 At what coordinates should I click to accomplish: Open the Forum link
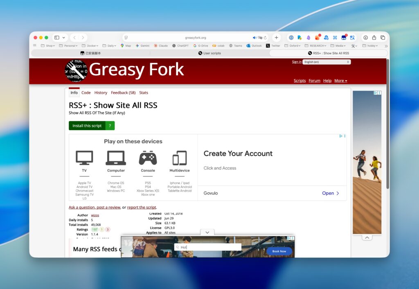point(315,81)
